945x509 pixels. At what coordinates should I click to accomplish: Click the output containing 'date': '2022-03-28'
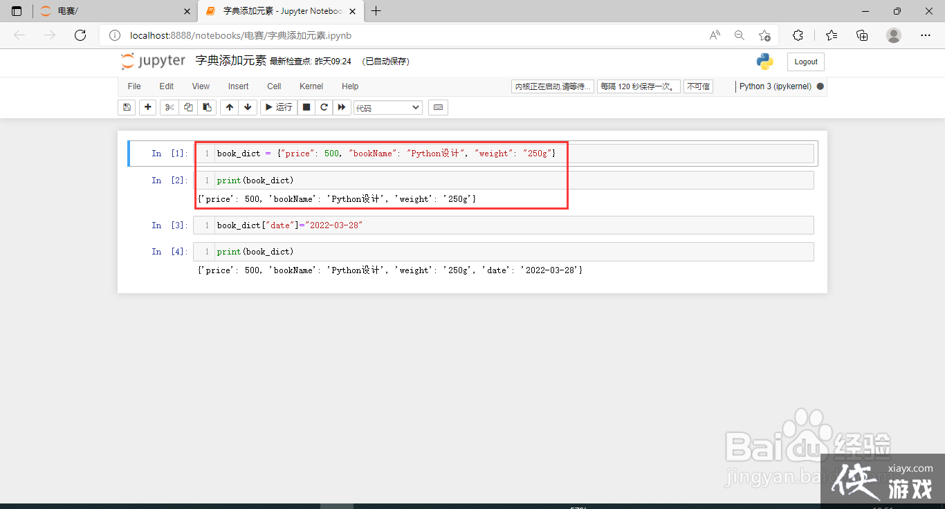[390, 270]
